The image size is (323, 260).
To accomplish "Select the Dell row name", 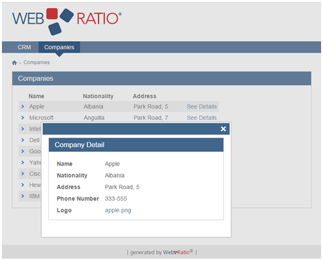I will tap(34, 140).
